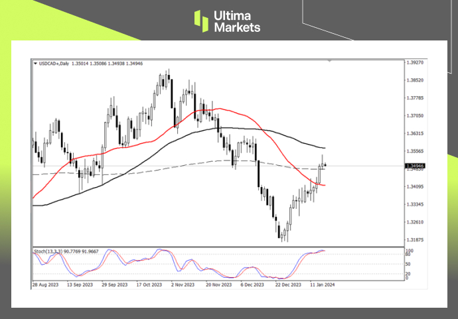Click the stochastic 20 level label
This screenshot has width=458, height=319.
[x=409, y=273]
